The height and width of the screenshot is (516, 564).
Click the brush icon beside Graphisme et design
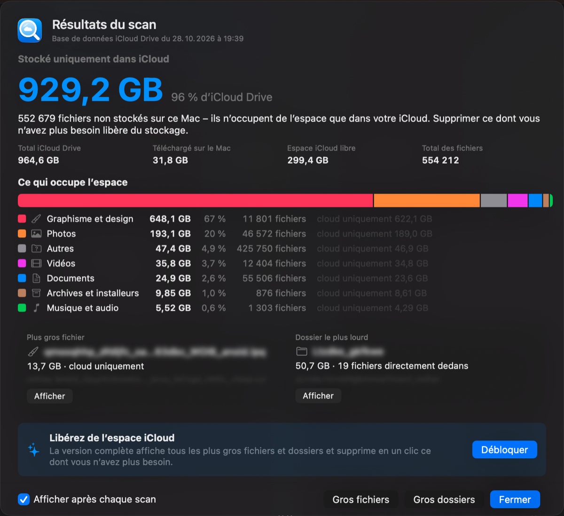36,219
